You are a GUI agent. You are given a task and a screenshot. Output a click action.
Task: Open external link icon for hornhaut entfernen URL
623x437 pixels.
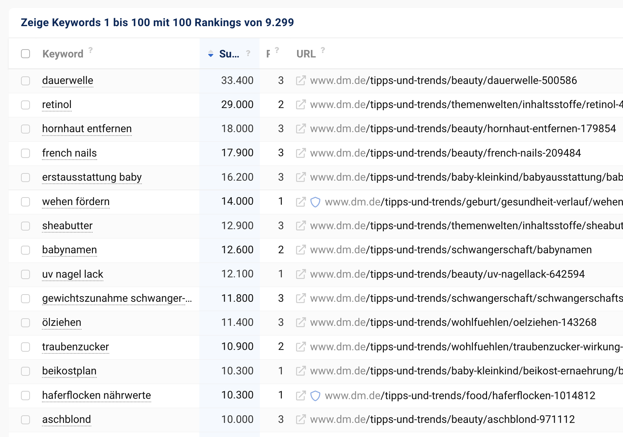300,129
